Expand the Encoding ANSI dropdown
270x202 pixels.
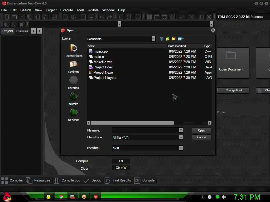(181, 148)
